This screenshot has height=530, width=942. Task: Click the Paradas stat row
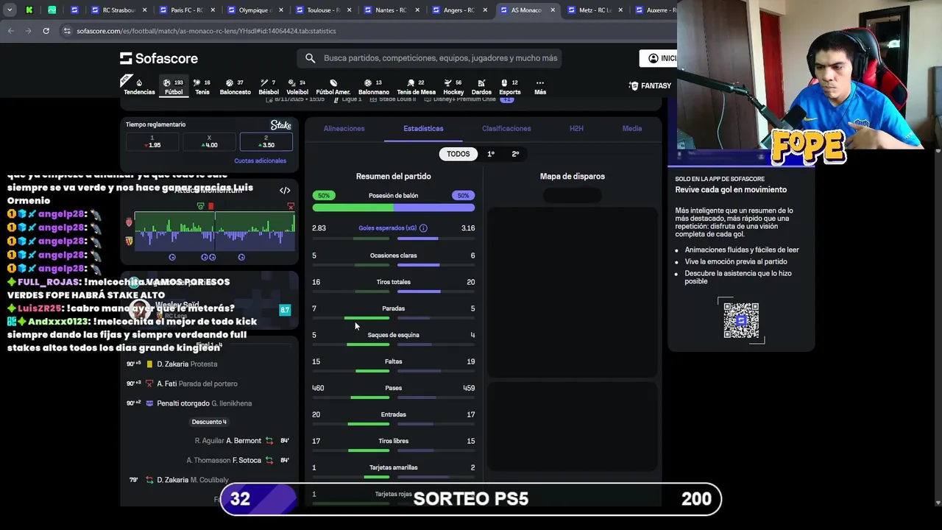(x=393, y=311)
